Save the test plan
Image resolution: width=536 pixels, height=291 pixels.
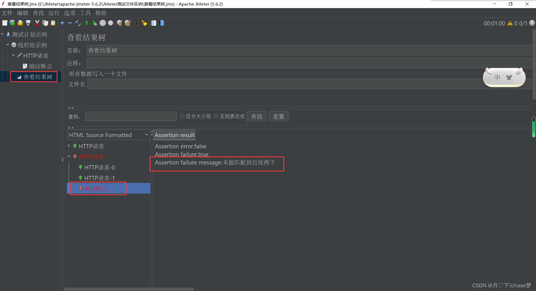28,23
